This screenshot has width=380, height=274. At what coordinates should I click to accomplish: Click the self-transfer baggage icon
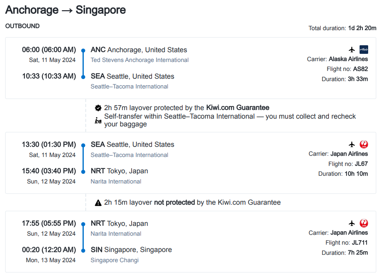click(x=98, y=120)
